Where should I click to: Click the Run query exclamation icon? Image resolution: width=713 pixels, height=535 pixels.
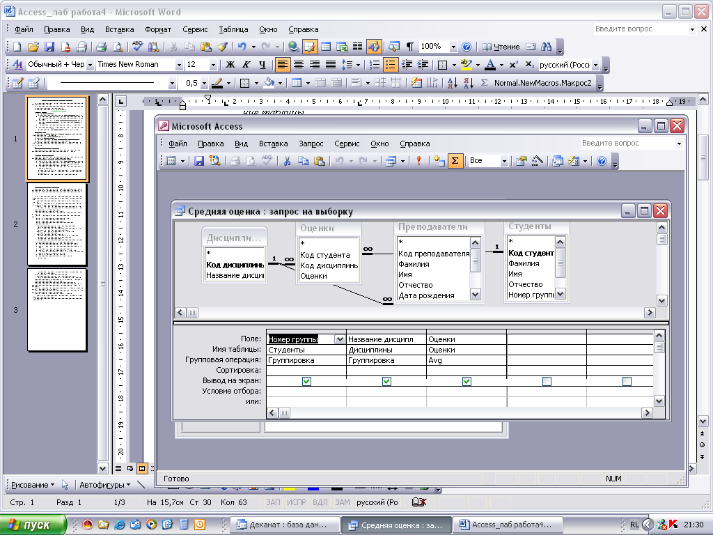(x=418, y=161)
